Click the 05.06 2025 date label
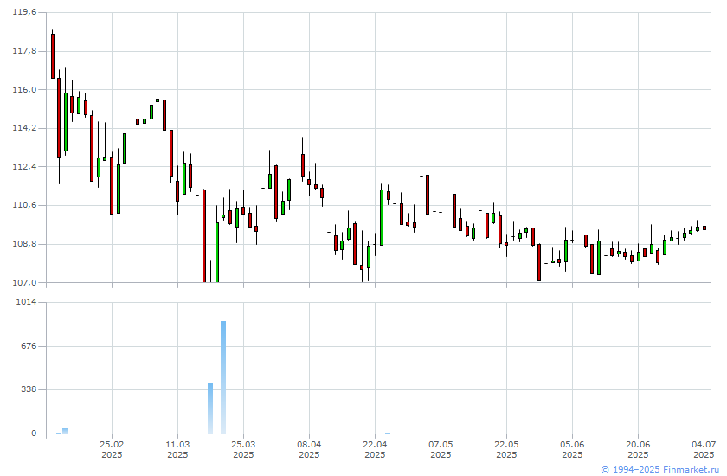Image resolution: width=727 pixels, height=476 pixels. (572, 449)
